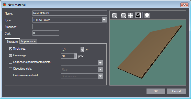Dismiss dialog with Cancel button
This screenshot has width=191, height=99.
176,91
